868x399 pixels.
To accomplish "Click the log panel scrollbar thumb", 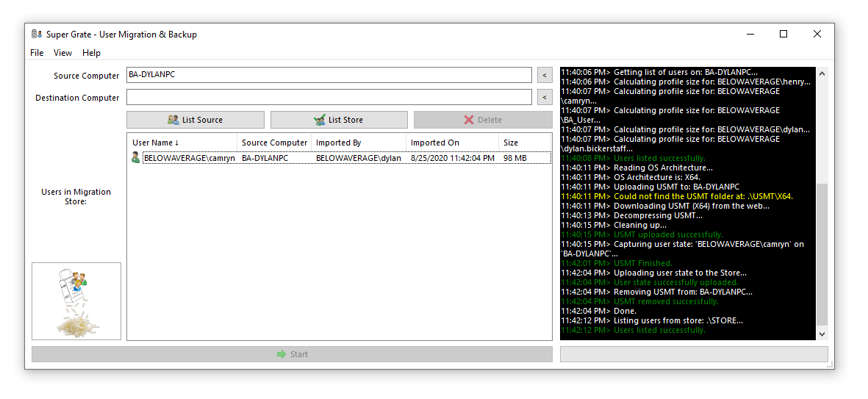I will (x=822, y=254).
